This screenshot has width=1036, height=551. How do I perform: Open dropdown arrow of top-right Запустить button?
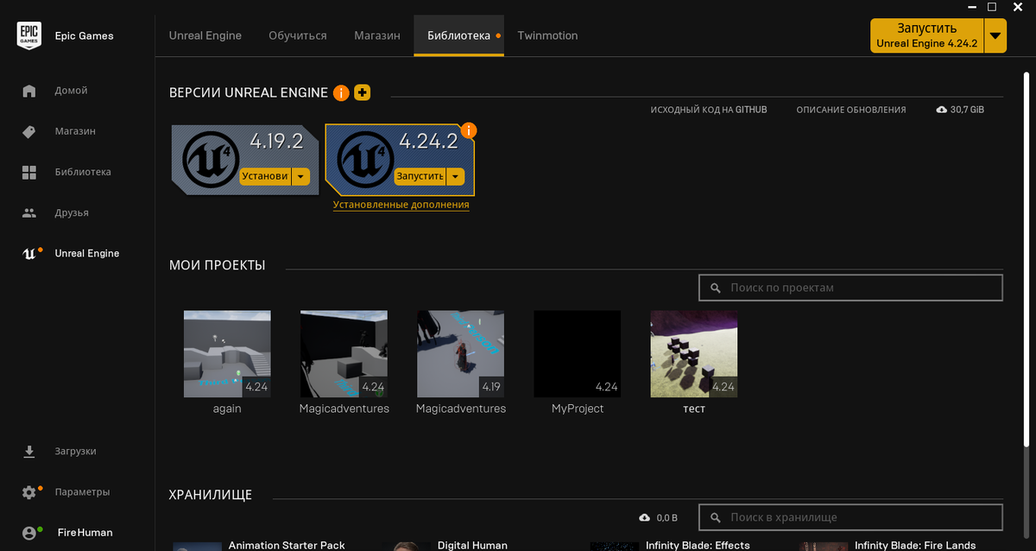(995, 35)
